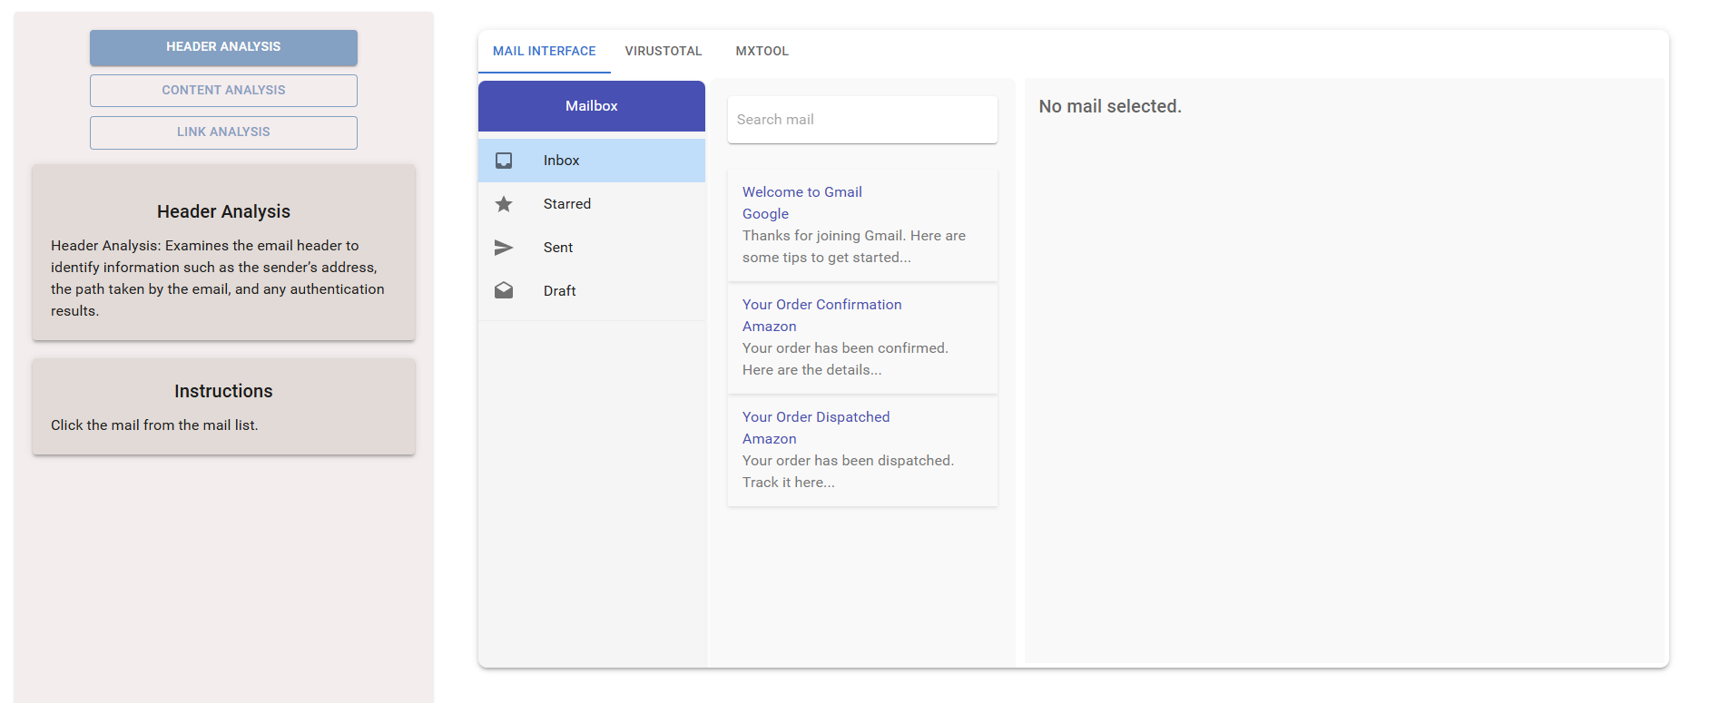Switch to the VirusTotal tab

point(663,52)
